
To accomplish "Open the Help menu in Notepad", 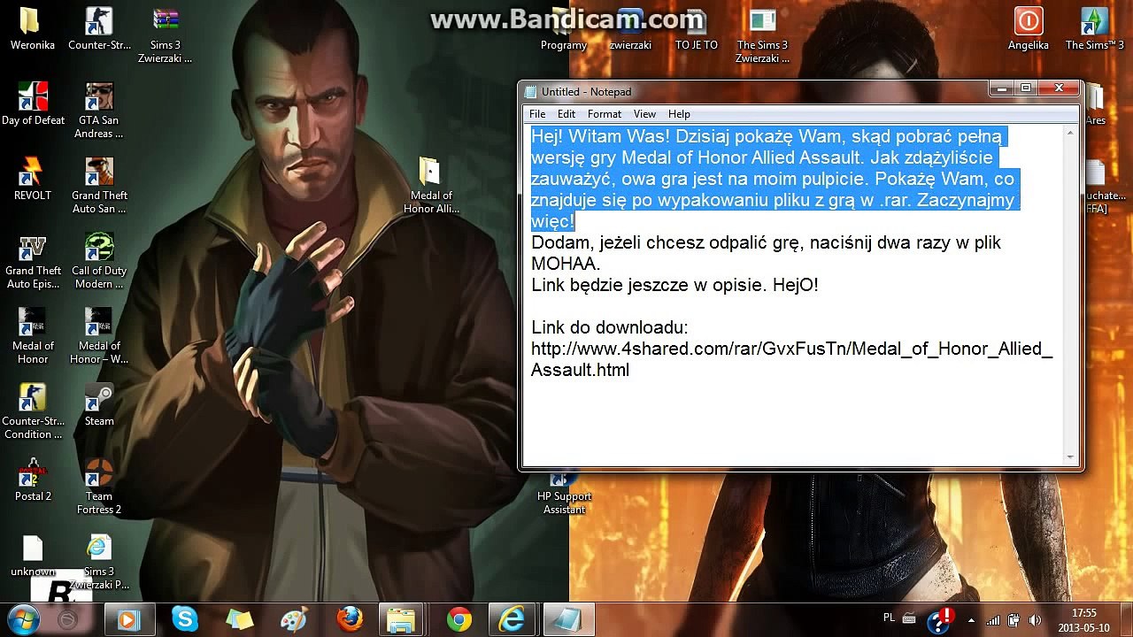I will pos(679,114).
